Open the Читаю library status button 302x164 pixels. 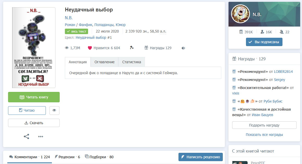click(x=27, y=110)
